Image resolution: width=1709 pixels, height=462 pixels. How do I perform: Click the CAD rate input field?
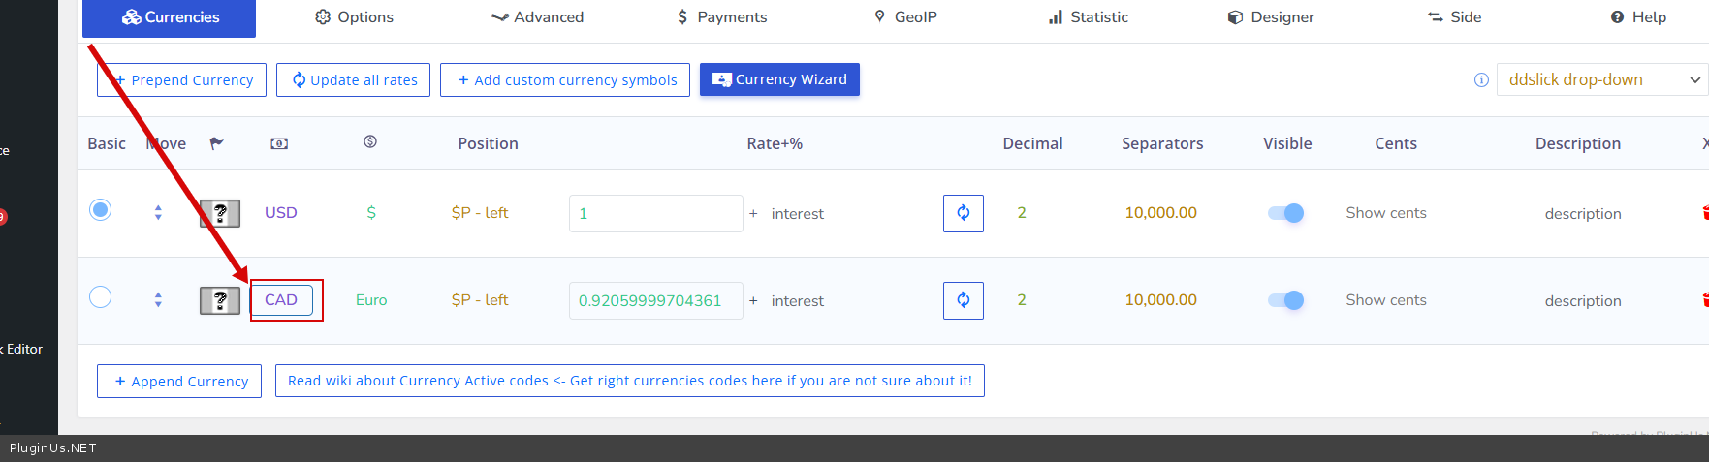click(655, 300)
